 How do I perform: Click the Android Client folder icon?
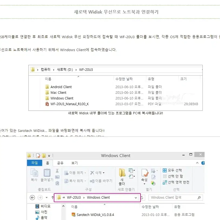47,87
